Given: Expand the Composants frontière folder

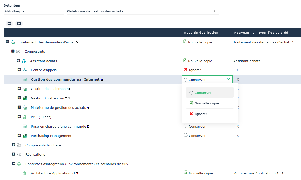Looking at the screenshot, I should click(x=14, y=145).
